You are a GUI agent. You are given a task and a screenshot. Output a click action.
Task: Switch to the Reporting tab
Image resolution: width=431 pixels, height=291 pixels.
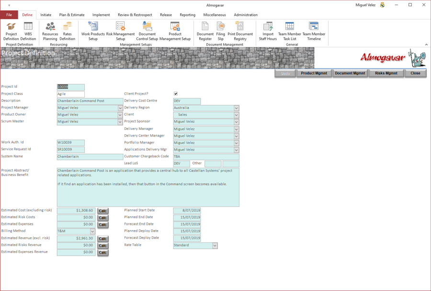[187, 15]
